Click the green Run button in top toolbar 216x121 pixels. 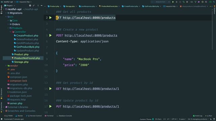(x=173, y=2)
